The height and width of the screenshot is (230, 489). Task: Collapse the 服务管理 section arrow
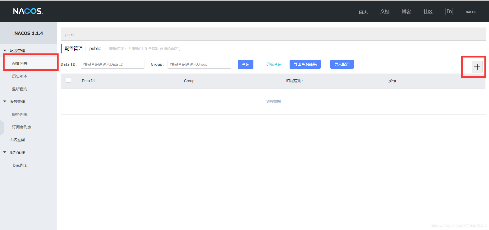[x=5, y=102]
